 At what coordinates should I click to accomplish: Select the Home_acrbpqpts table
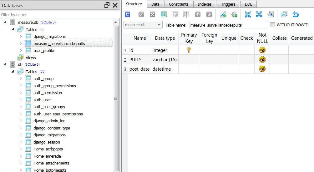coord(48,149)
